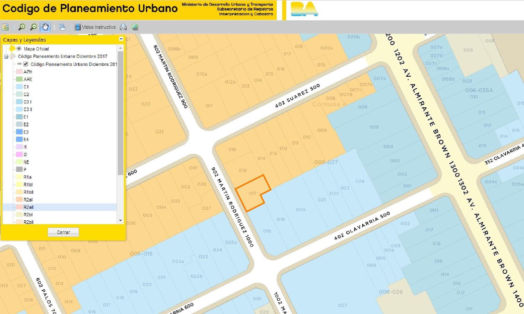The height and width of the screenshot is (314, 524).
Task: Click the legend scrollbar up arrow
Action: [120, 48]
